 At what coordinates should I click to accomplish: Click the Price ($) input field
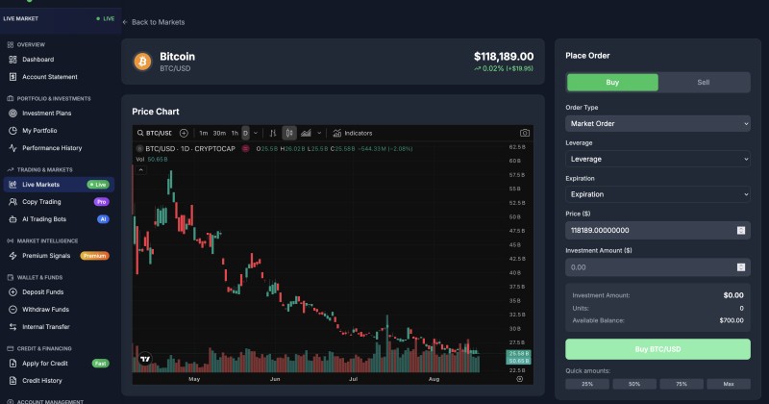point(657,230)
